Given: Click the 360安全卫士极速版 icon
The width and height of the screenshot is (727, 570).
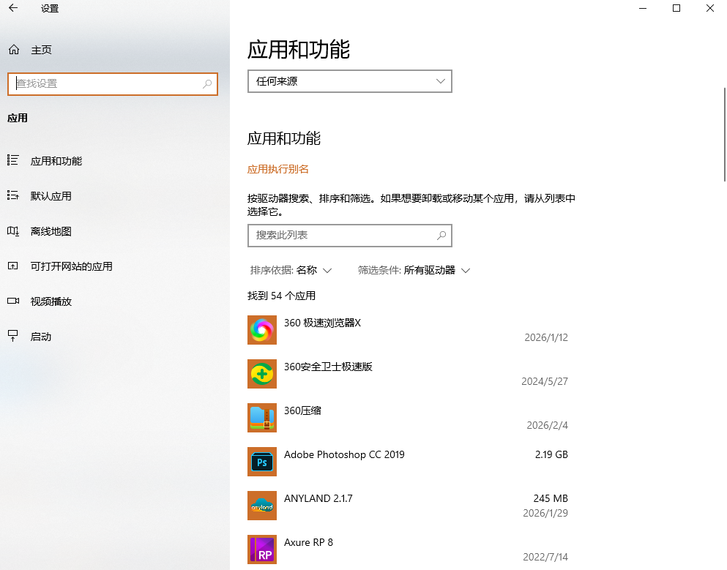Looking at the screenshot, I should pyautogui.click(x=261, y=373).
